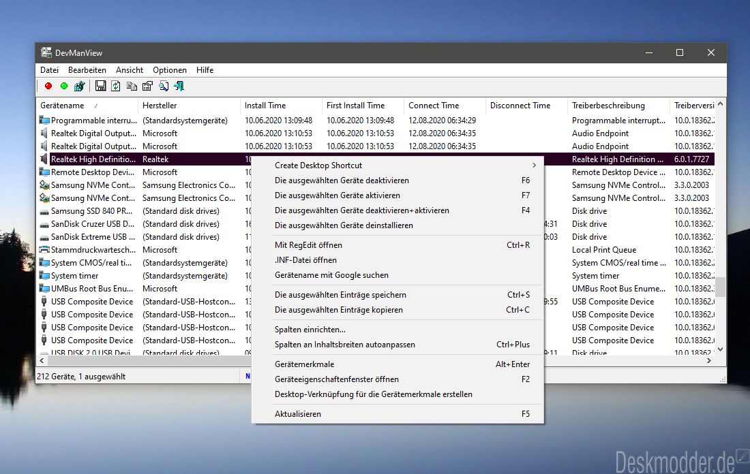Click the UMBus Root Bus Enumerator row icon
Screen dimensions: 750x474
(x=44, y=289)
